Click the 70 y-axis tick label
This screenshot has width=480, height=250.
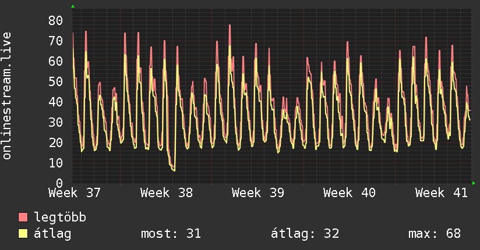coord(56,41)
